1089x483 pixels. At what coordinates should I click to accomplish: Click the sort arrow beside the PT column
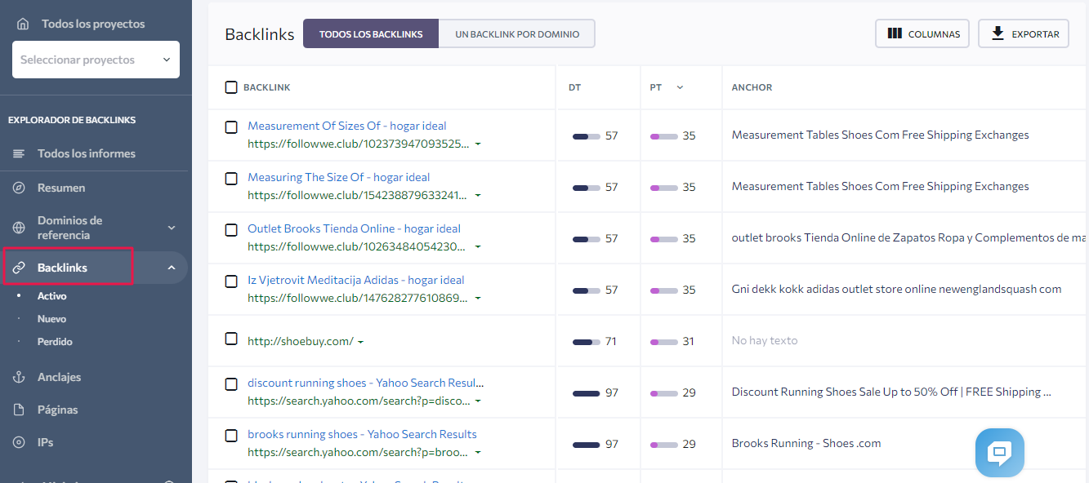[680, 87]
